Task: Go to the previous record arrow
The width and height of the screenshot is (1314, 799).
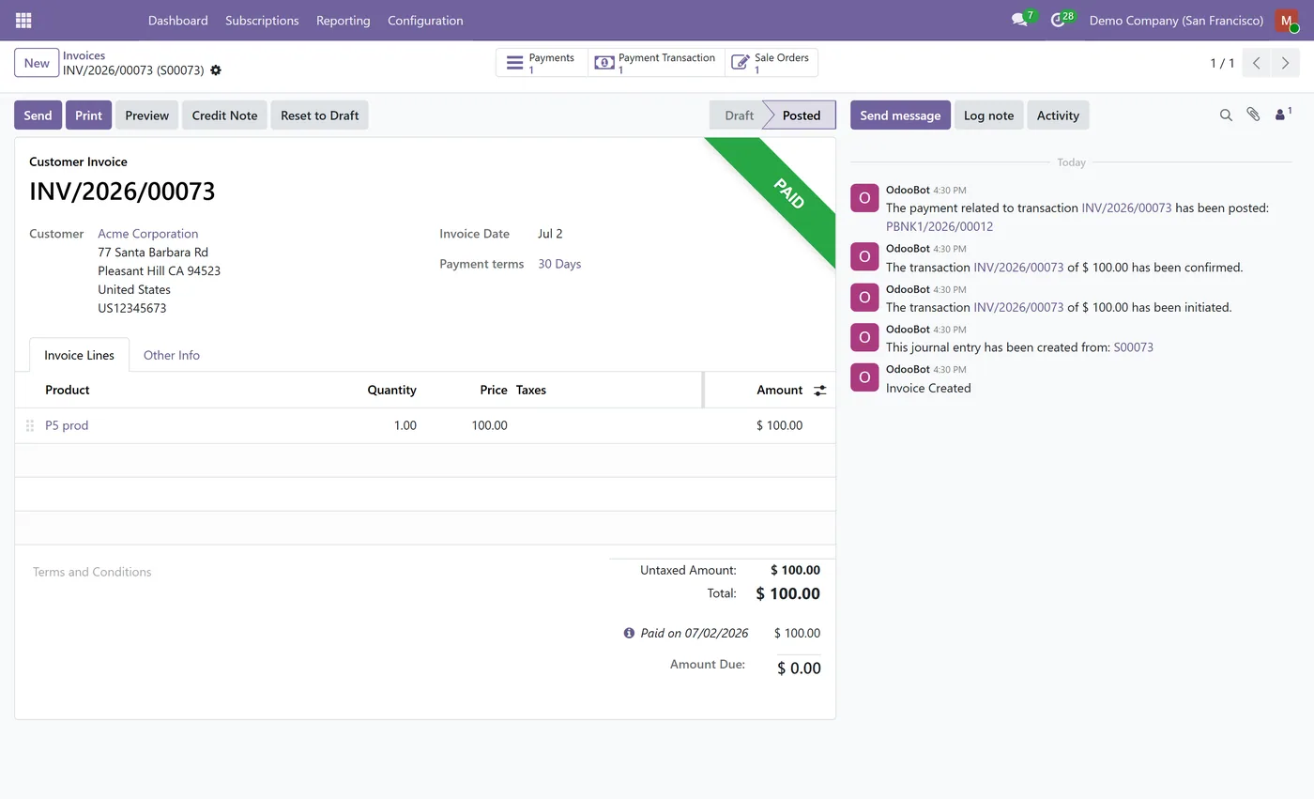Action: 1257,63
